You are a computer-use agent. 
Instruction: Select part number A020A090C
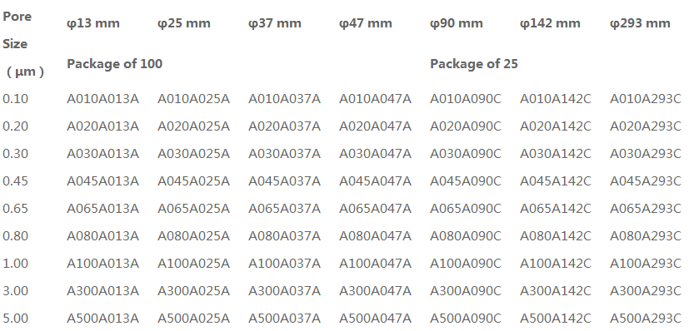[466, 126]
